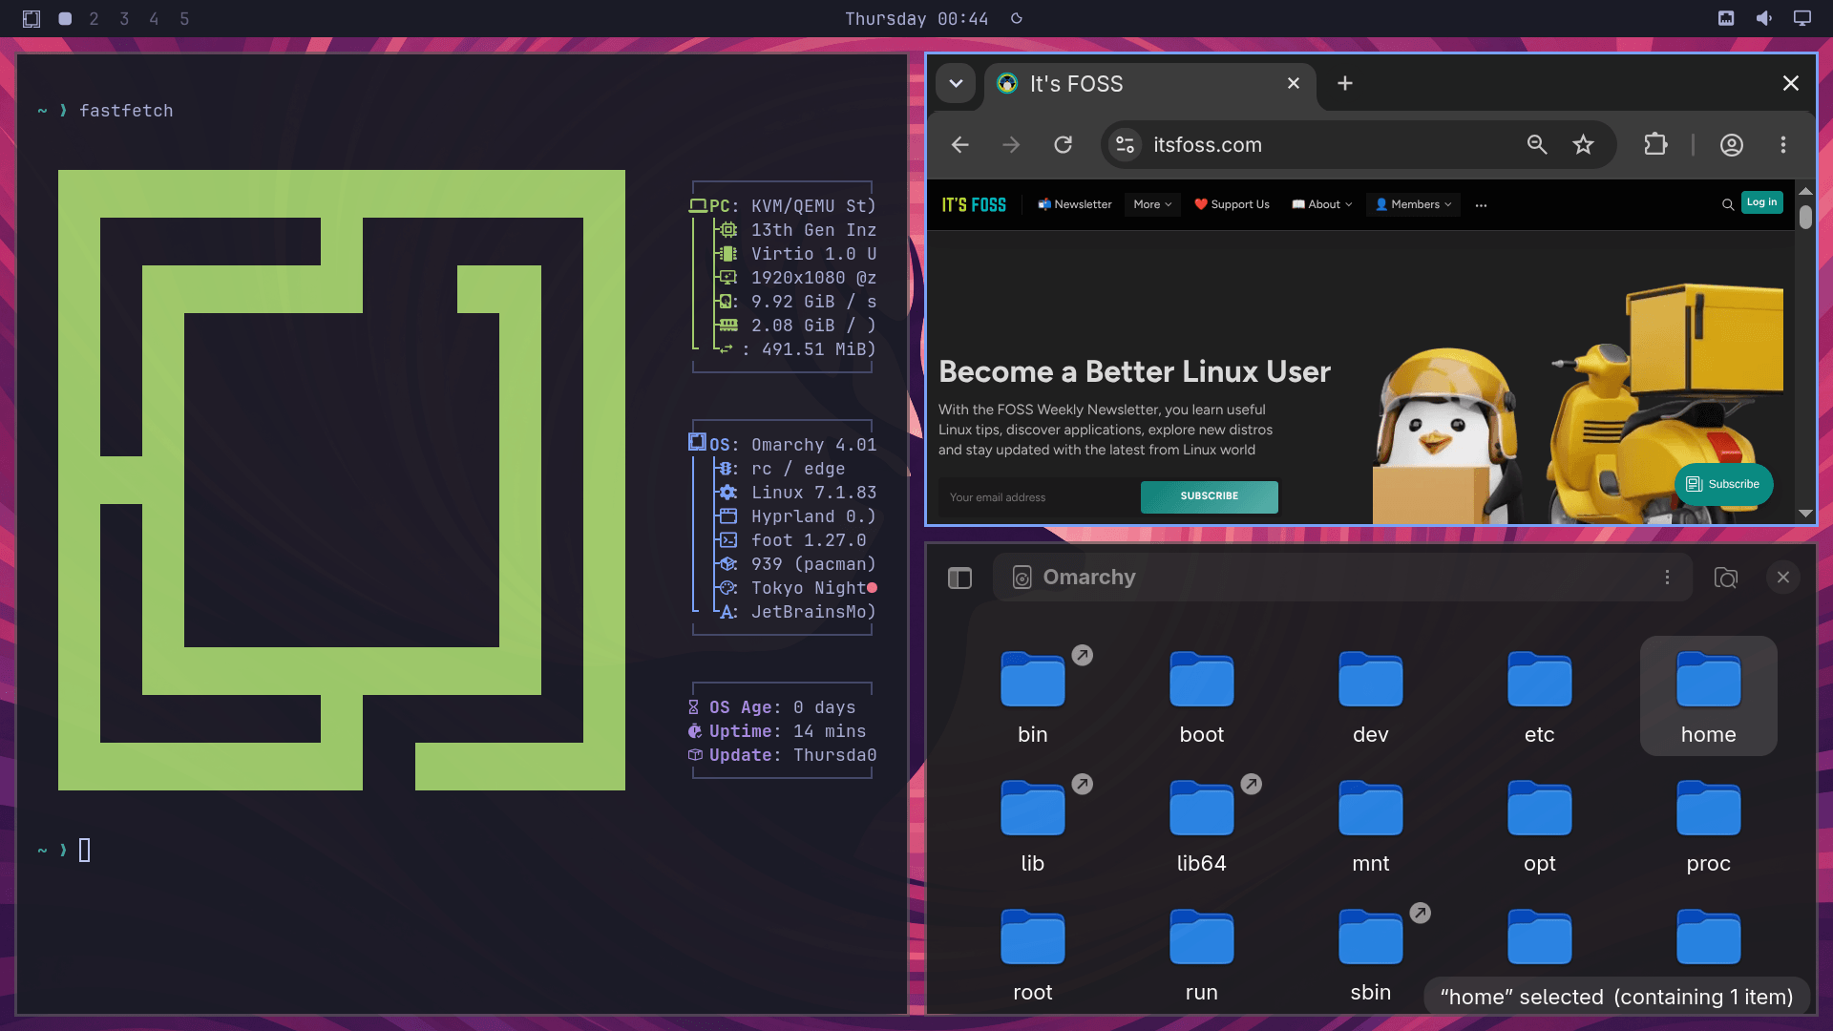Go forward in the browser

(x=1011, y=144)
